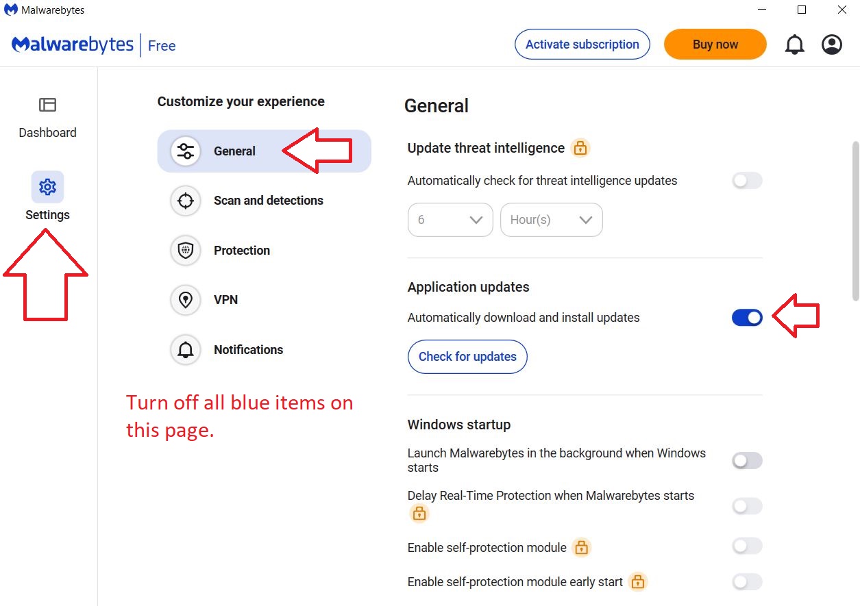Click the orange Buy now button
The height and width of the screenshot is (606, 860).
(715, 45)
